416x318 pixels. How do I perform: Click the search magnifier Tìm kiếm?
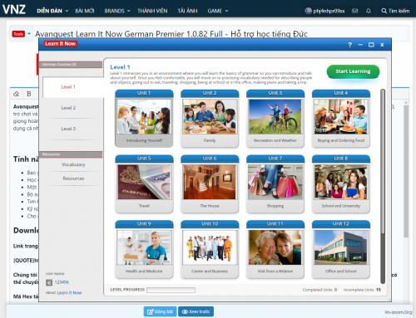click(395, 11)
